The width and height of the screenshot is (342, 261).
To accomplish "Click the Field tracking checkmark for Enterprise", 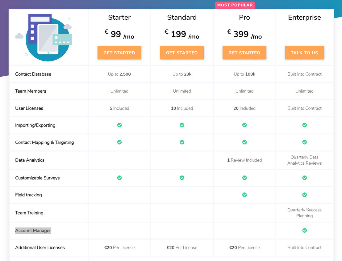I will coord(304,195).
